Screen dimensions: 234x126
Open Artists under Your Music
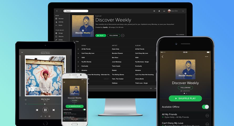click(59, 40)
